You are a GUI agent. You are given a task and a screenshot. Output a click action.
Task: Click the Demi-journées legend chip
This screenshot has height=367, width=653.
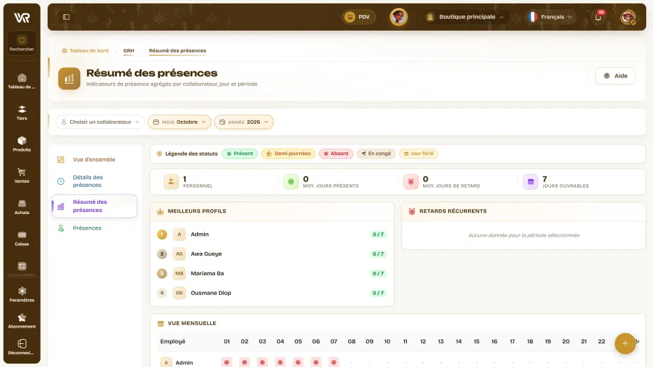tap(288, 154)
